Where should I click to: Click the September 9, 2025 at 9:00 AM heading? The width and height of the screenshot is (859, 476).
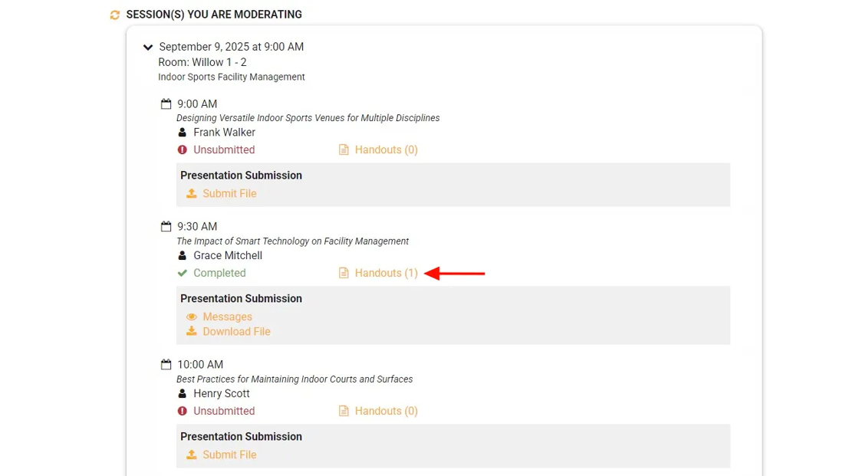pyautogui.click(x=231, y=47)
